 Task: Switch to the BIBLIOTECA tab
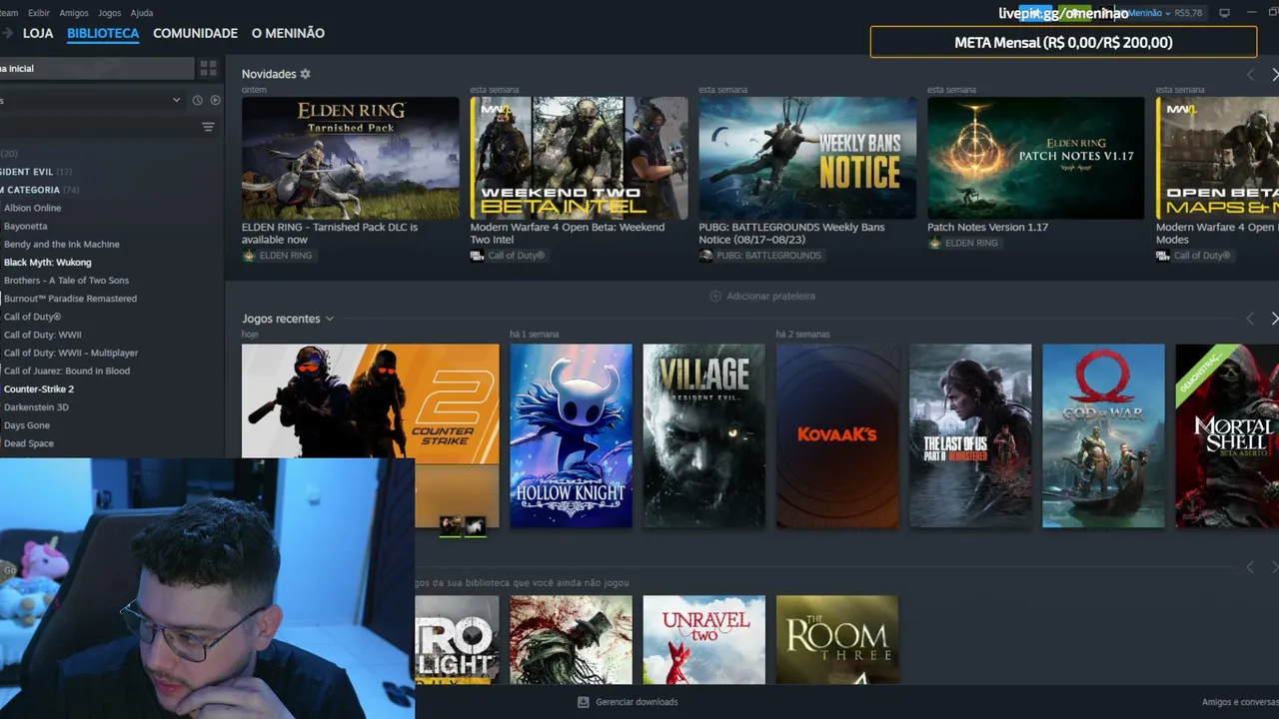point(103,33)
